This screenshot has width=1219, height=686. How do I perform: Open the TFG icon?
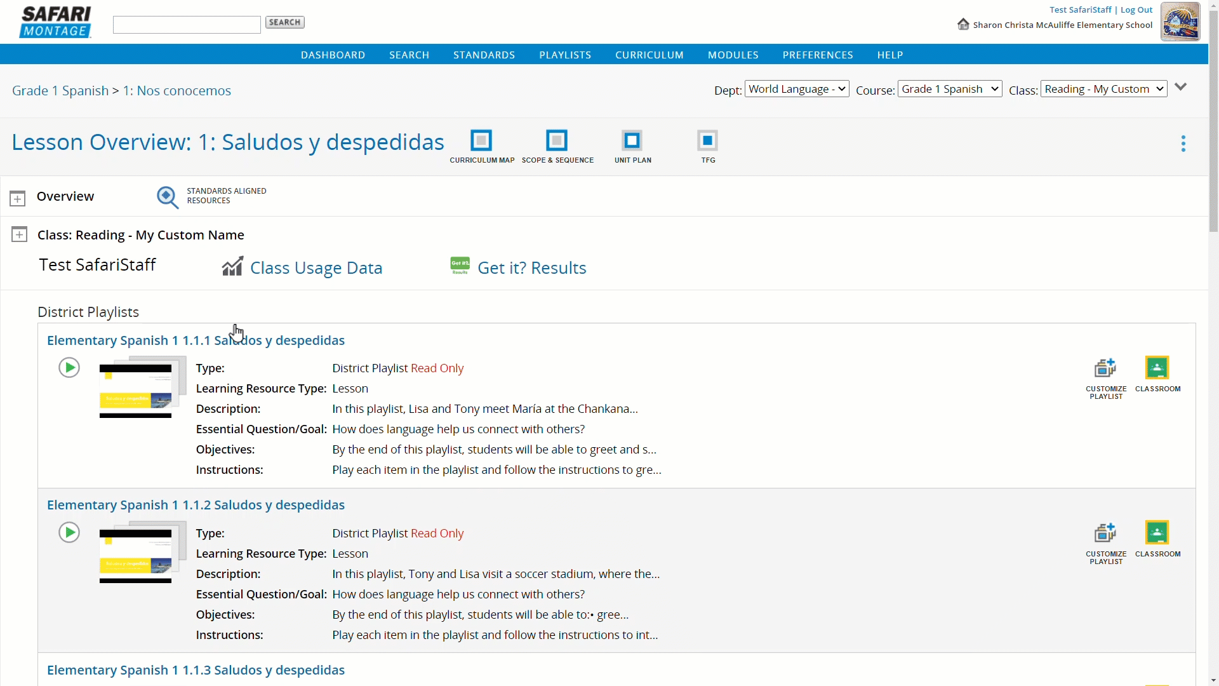tap(707, 140)
